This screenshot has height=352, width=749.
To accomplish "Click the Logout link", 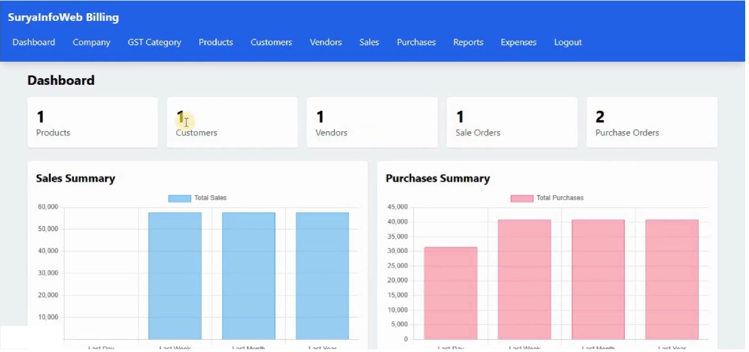I will pyautogui.click(x=567, y=42).
